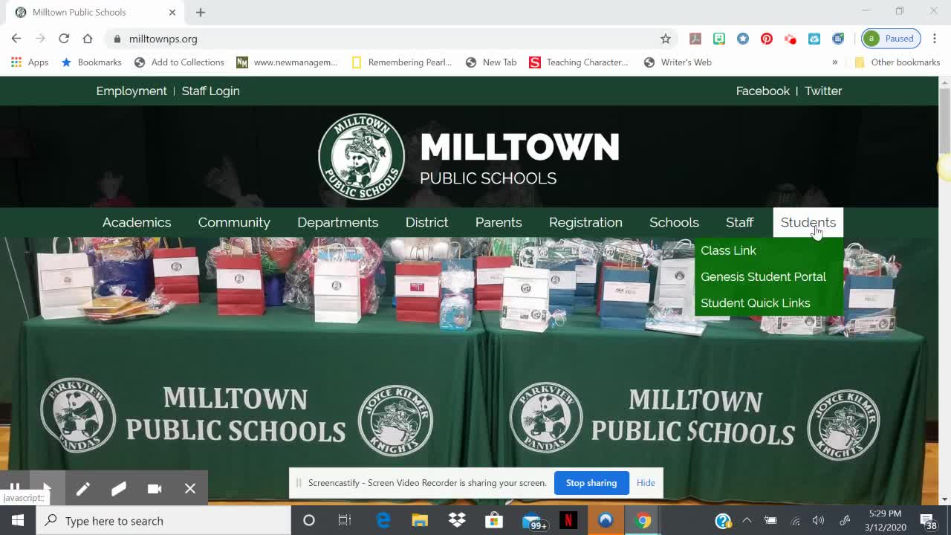Open the Pinterest browser extension
The height and width of the screenshot is (535, 951).
coord(766,38)
